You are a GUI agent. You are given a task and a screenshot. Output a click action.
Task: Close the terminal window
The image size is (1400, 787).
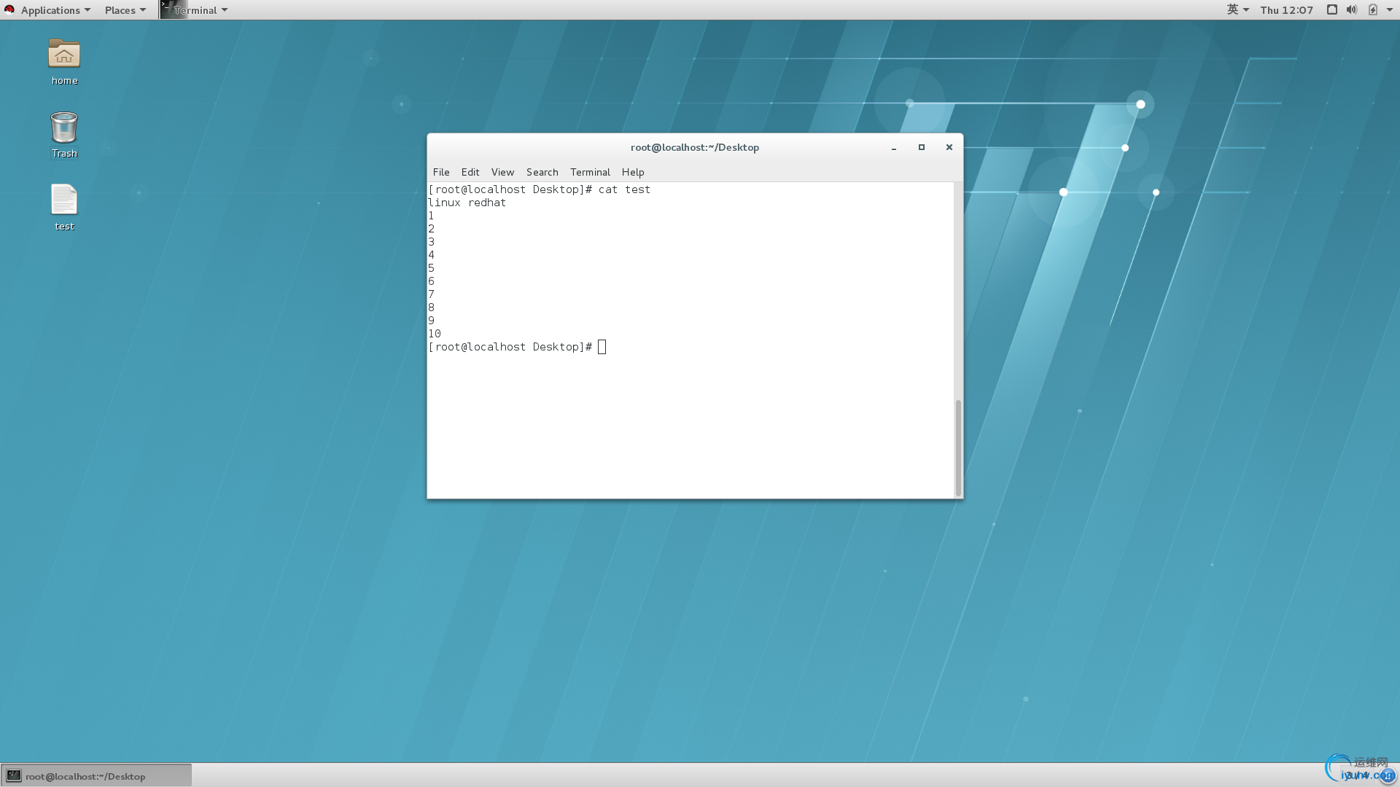point(949,147)
